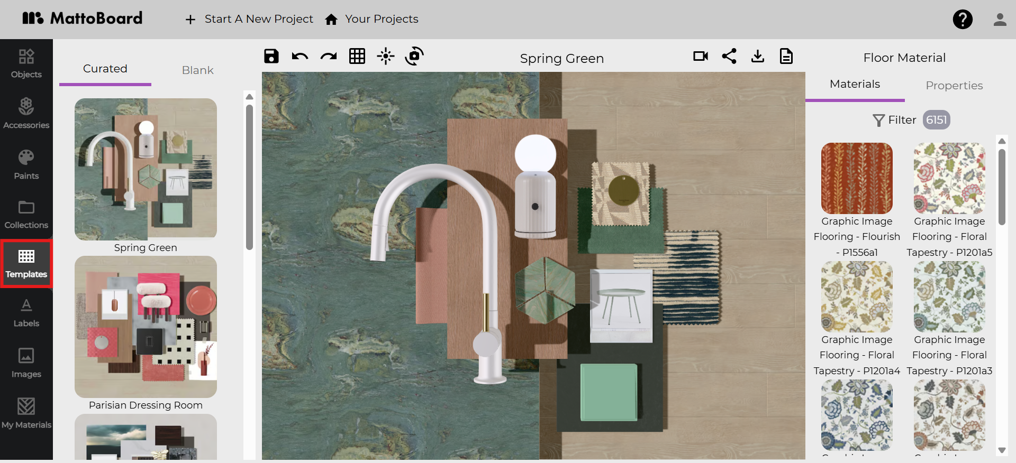The image size is (1016, 463).
Task: Click the MattoBoard logo
Action: click(x=82, y=18)
